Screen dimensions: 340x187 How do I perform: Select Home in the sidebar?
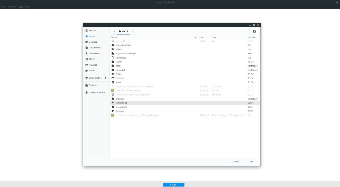point(91,36)
